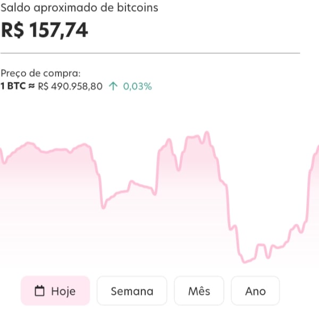Click the horizontal divider below the balance

click(x=150, y=53)
